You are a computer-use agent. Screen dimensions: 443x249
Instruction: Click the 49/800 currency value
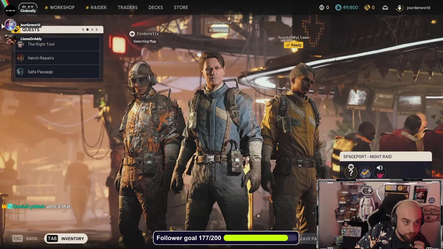[350, 7]
